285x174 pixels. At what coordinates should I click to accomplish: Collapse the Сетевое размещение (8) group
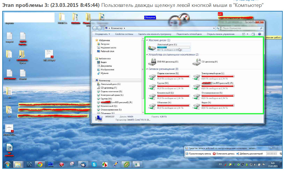click(147, 69)
